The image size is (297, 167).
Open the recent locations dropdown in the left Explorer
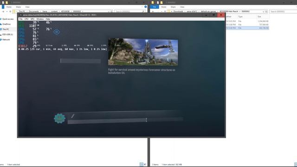coord(7,12)
